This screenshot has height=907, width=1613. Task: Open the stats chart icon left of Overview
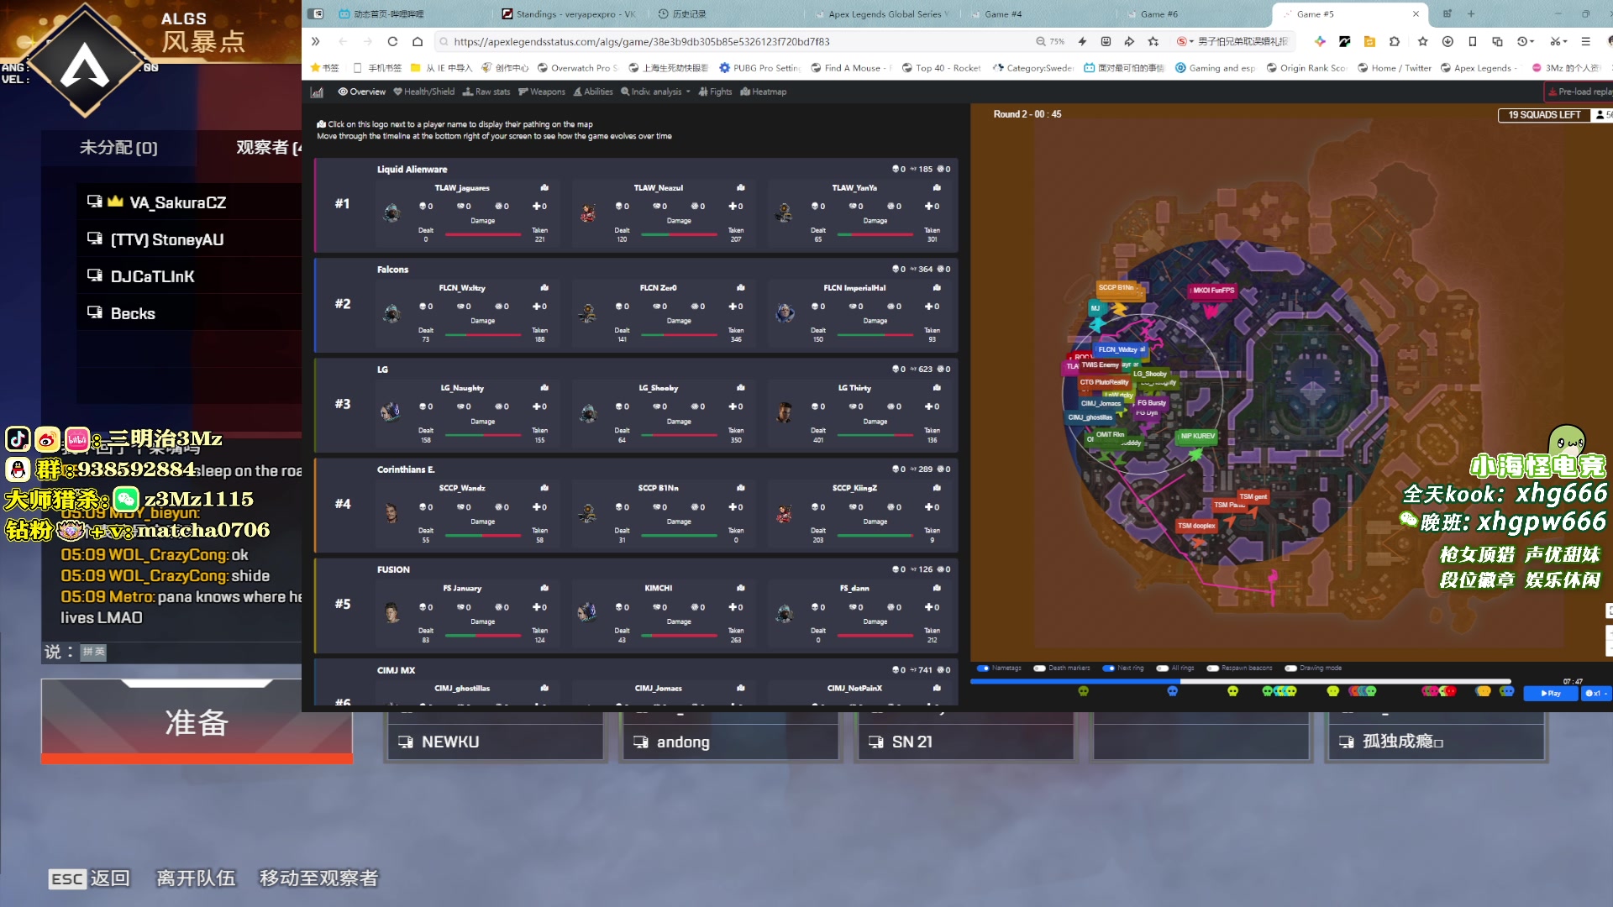pyautogui.click(x=317, y=92)
